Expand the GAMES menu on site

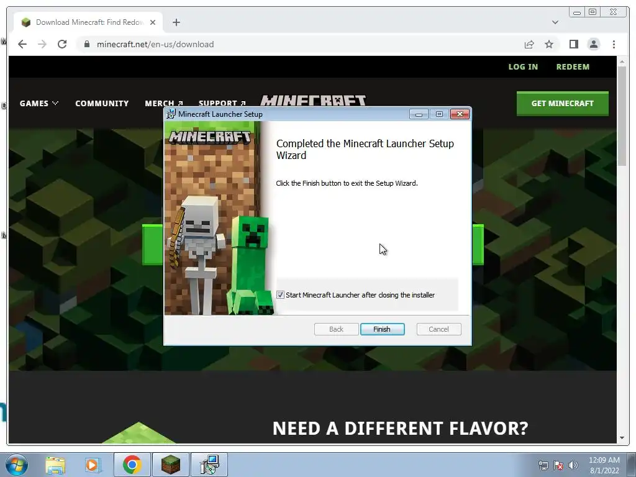point(39,104)
